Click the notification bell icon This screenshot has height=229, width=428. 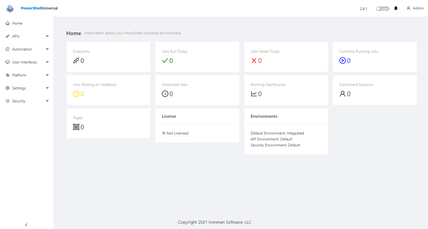tap(396, 8)
